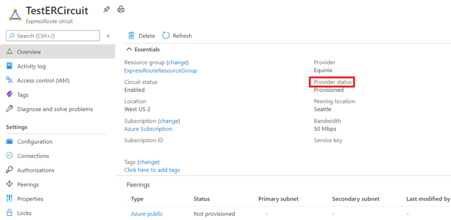This screenshot has height=220, width=451.
Task: Open Configuration under Settings
Action: 58,142
